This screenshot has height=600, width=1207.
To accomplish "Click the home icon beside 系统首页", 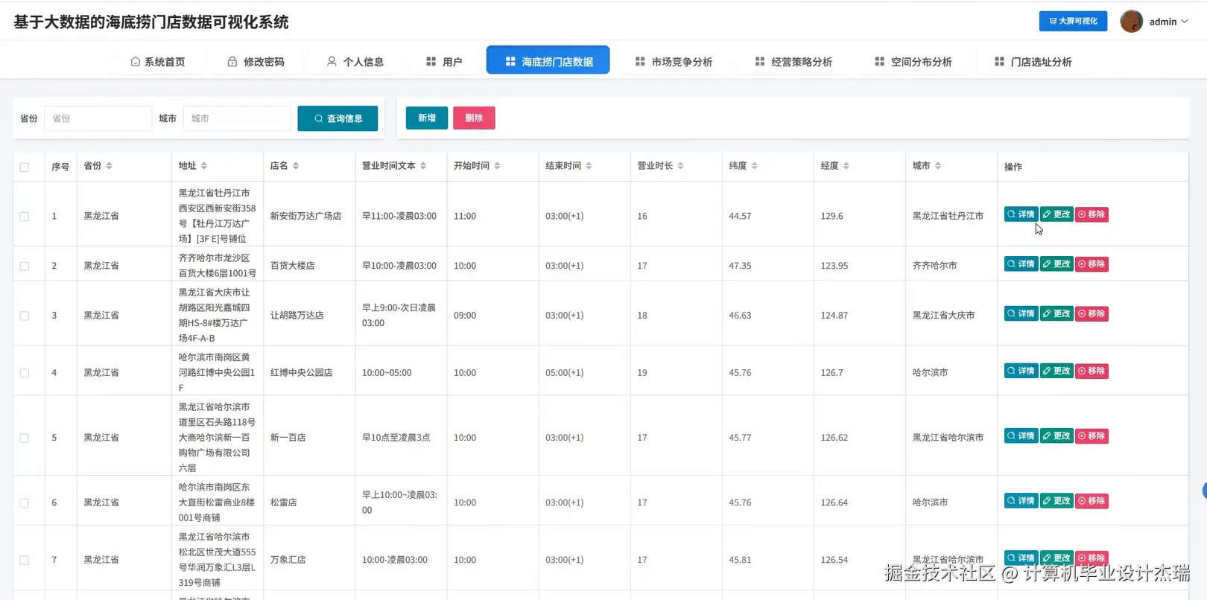I will pyautogui.click(x=135, y=62).
